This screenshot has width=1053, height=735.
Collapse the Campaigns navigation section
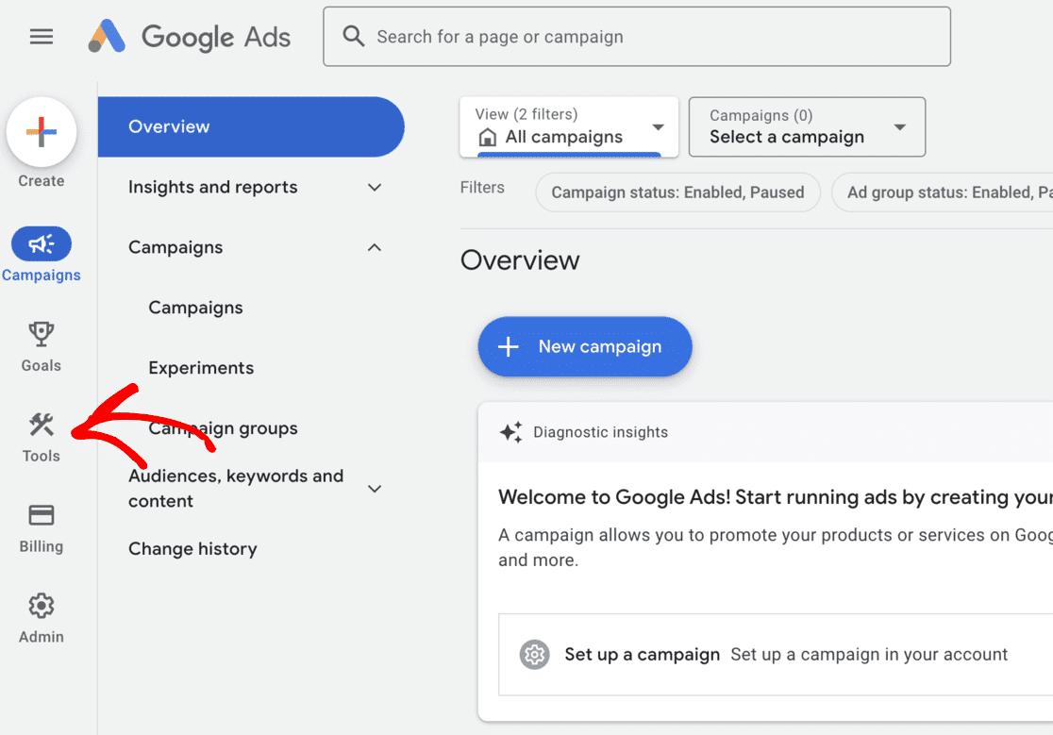[x=375, y=247]
